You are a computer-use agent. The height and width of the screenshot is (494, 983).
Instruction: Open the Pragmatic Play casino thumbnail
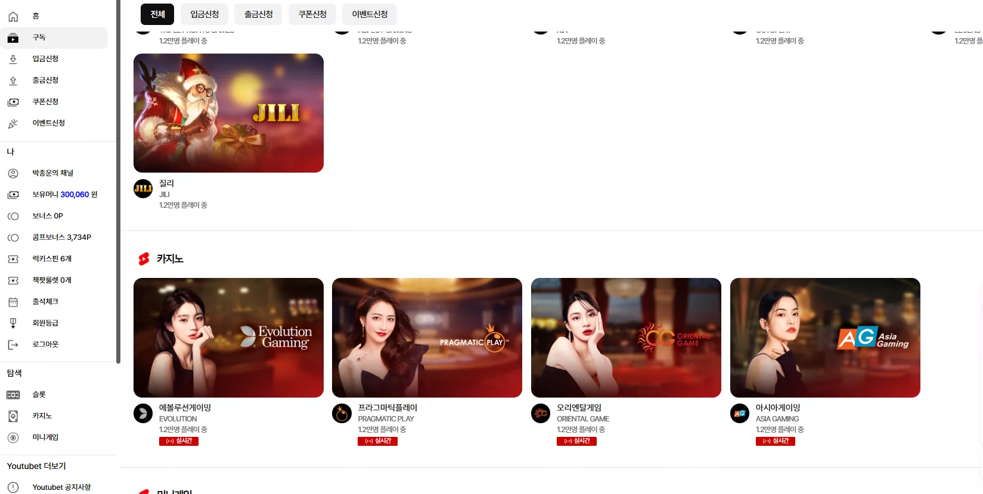pos(427,337)
